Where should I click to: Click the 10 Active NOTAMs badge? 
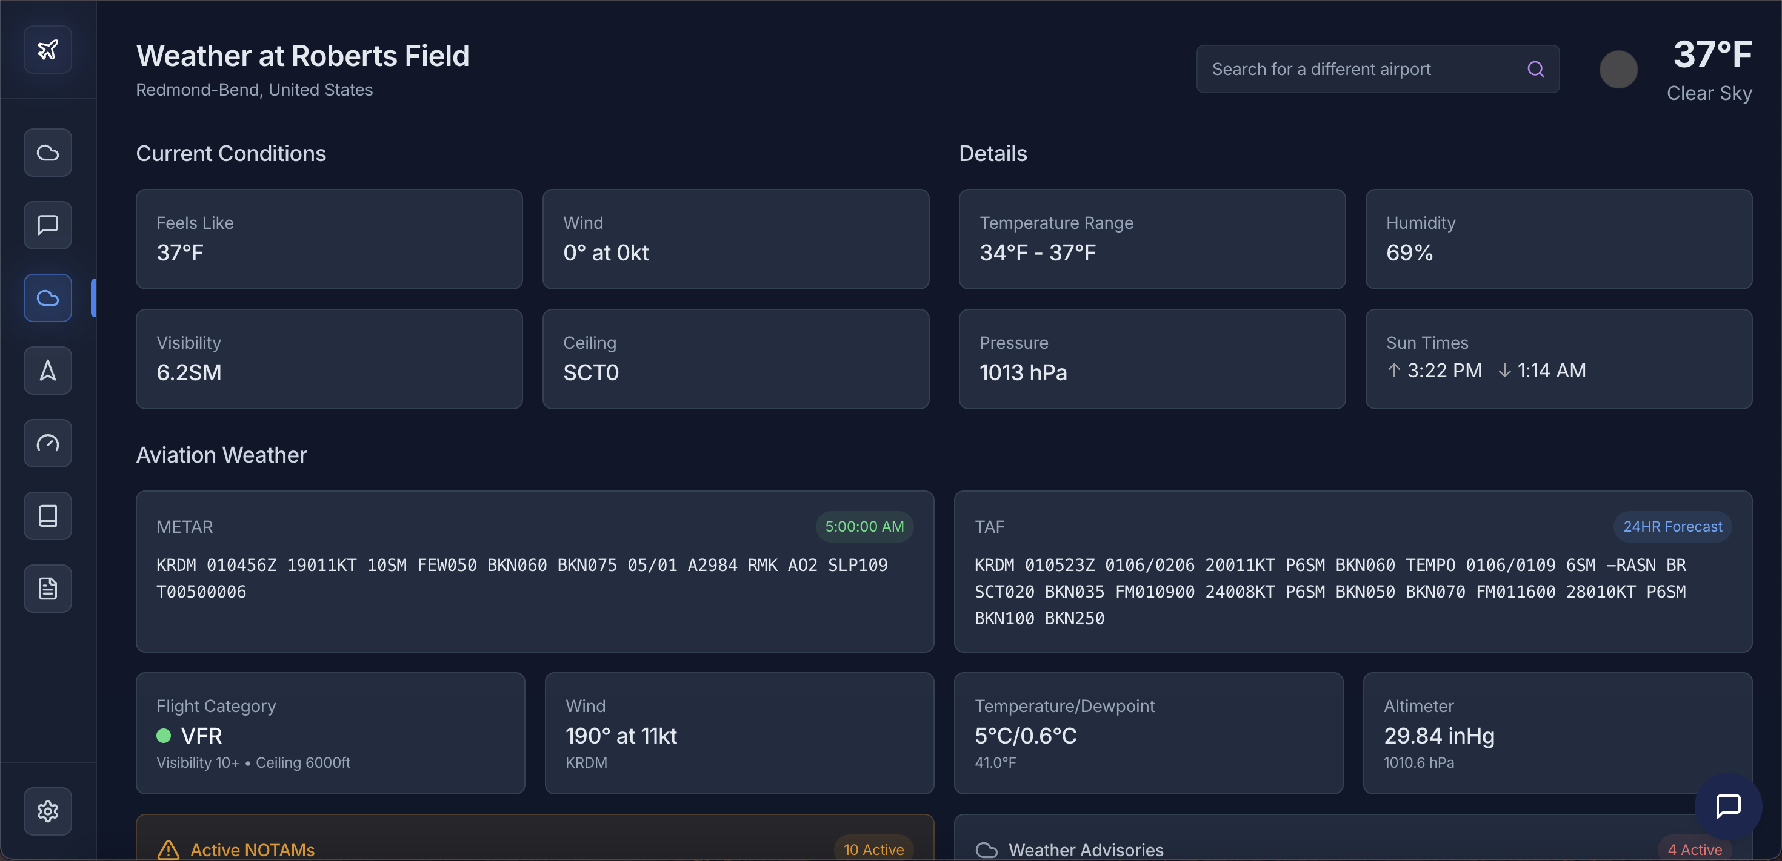click(x=873, y=849)
